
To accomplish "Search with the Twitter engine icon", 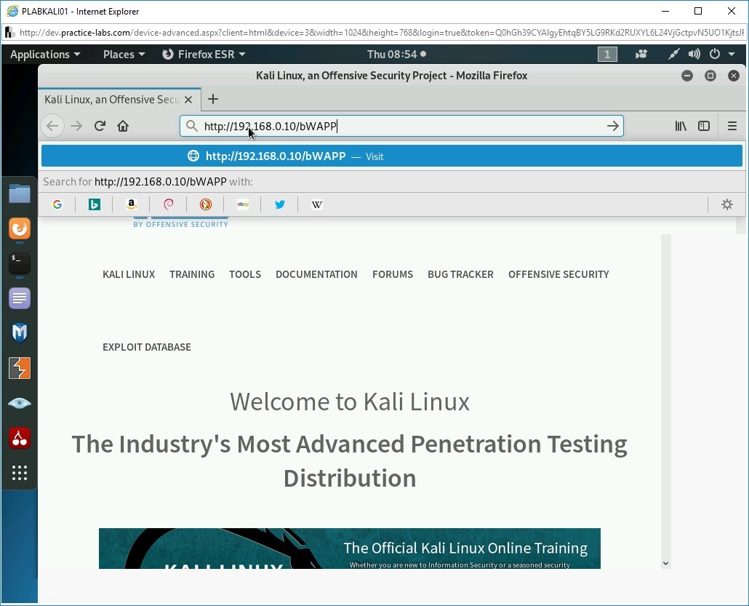I will pos(280,204).
